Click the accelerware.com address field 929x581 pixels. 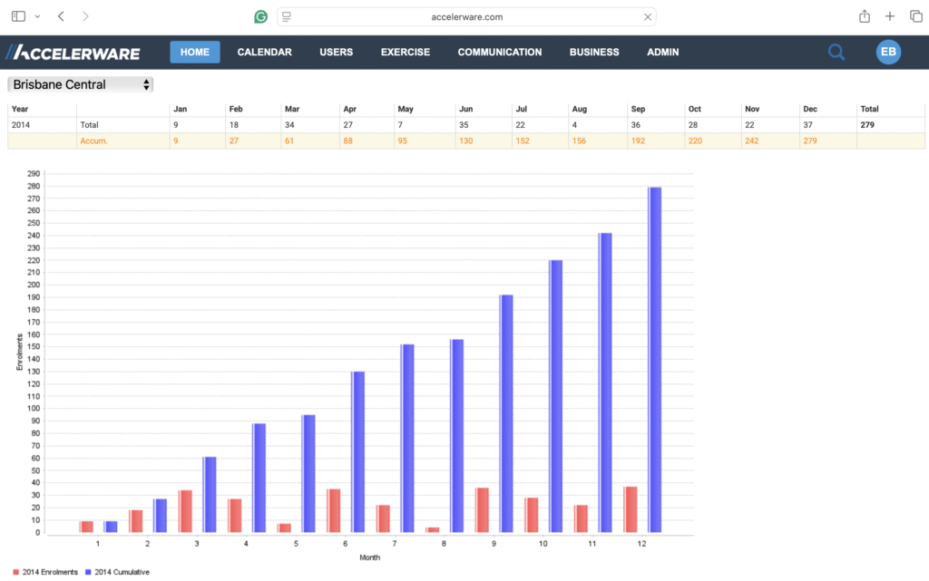(x=468, y=16)
